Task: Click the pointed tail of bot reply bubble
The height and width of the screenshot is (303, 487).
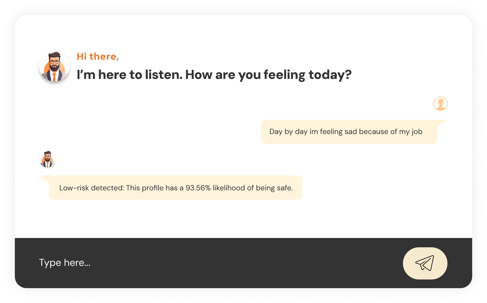Action: (x=44, y=178)
